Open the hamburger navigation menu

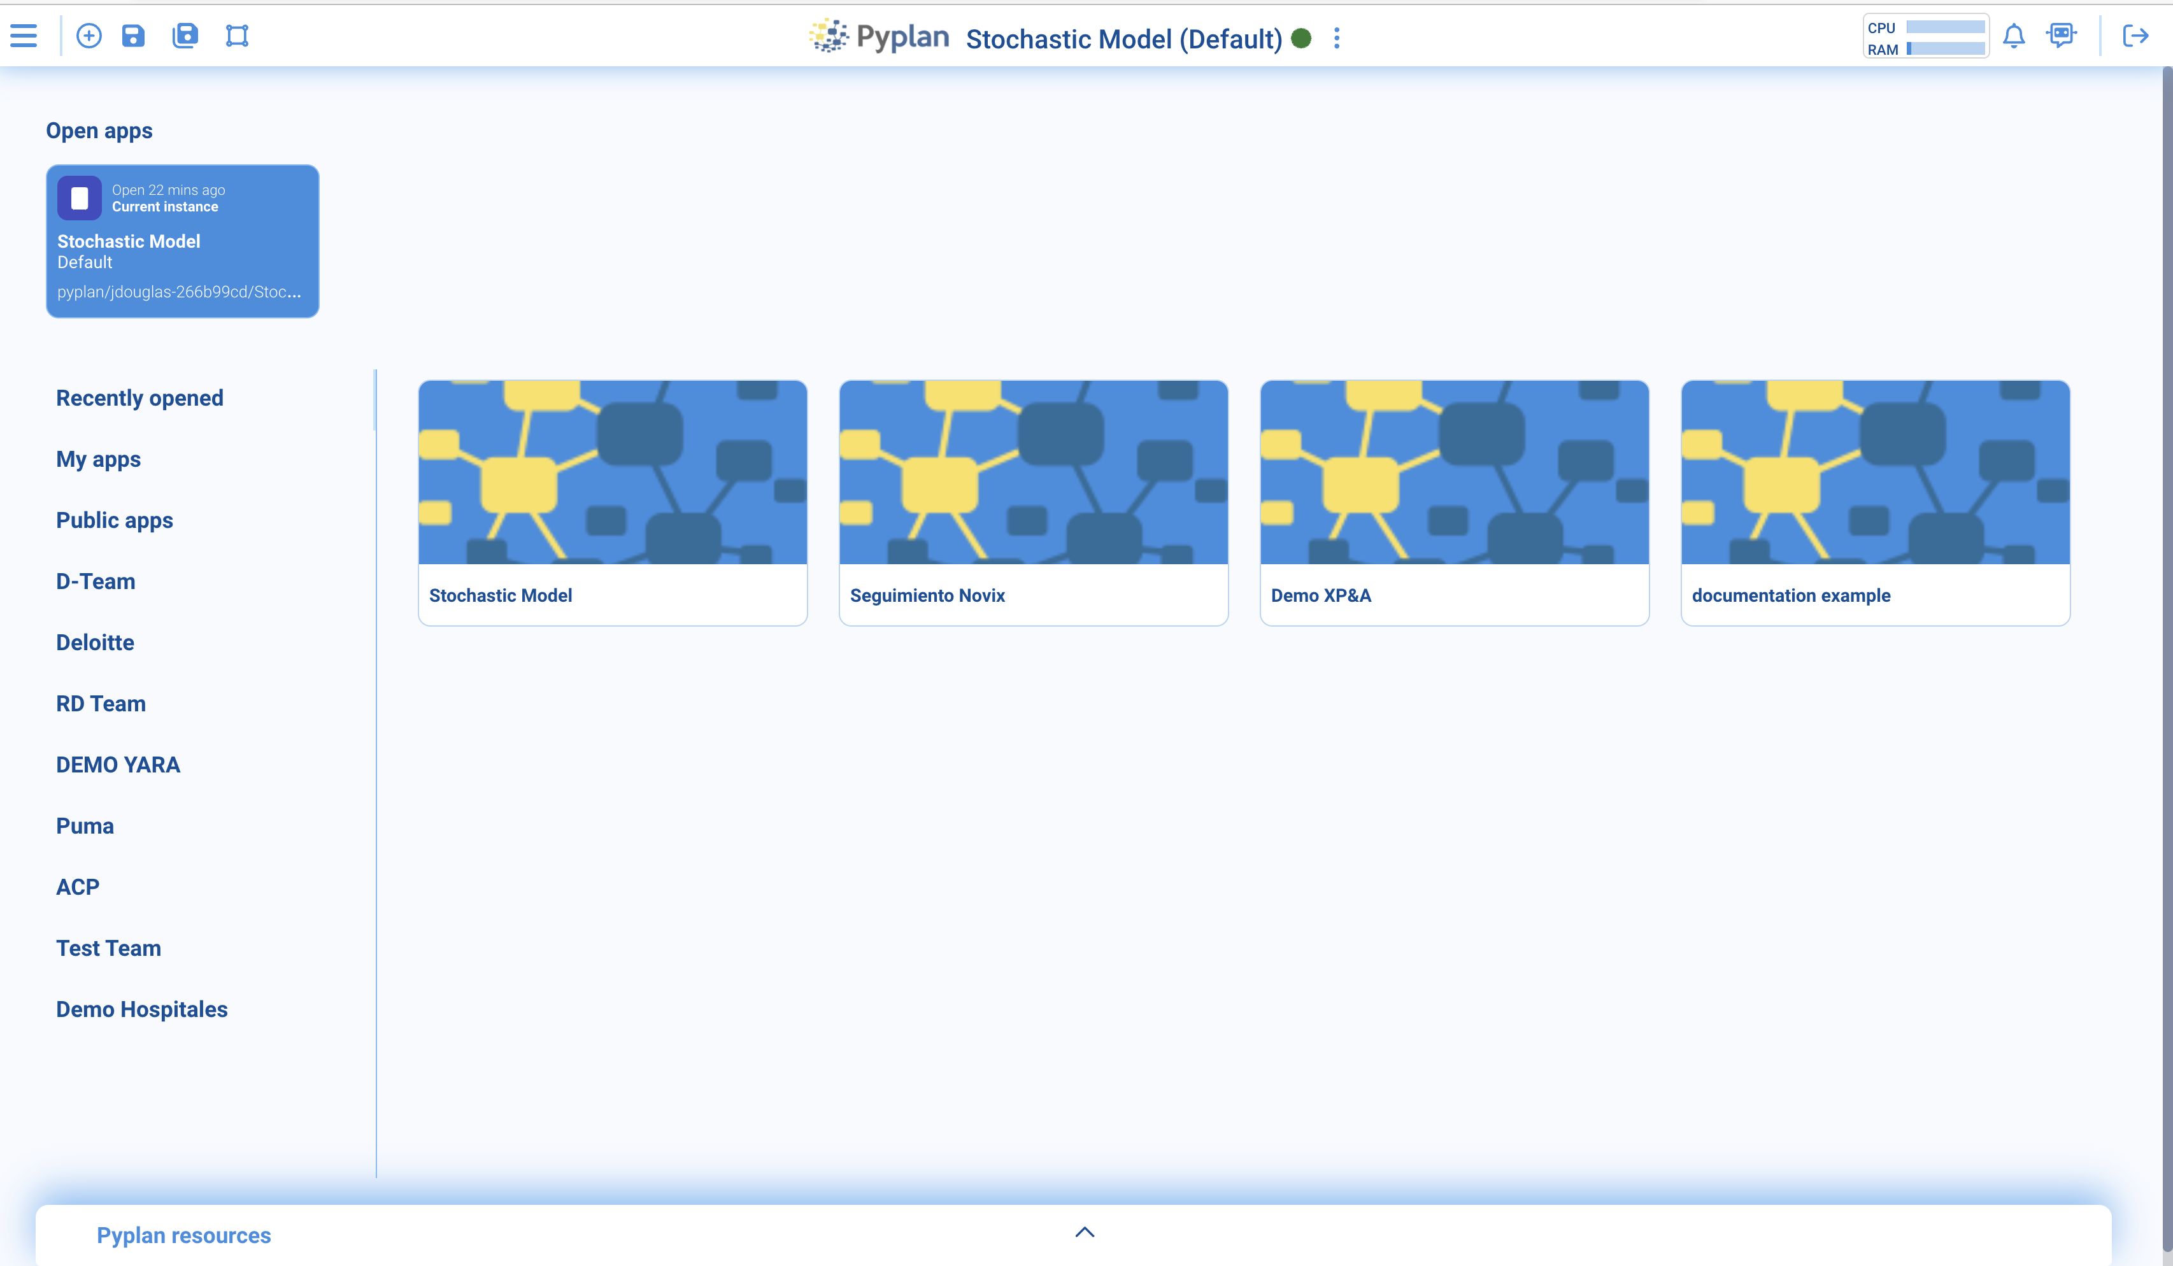pyautogui.click(x=22, y=36)
